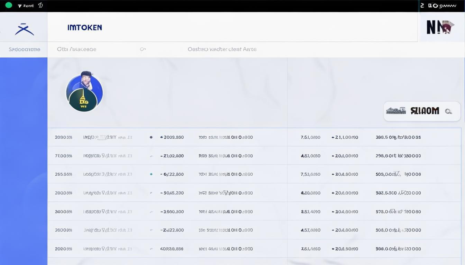465x265 pixels.
Task: Expand the chevron in the second header column
Action: (143, 49)
